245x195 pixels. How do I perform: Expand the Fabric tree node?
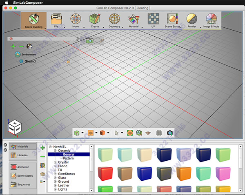pos(55,166)
